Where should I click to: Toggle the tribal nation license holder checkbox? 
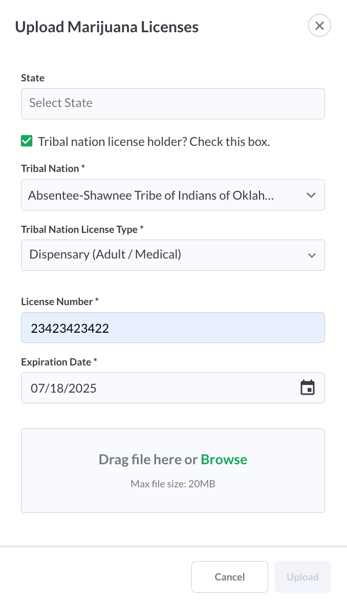click(27, 140)
